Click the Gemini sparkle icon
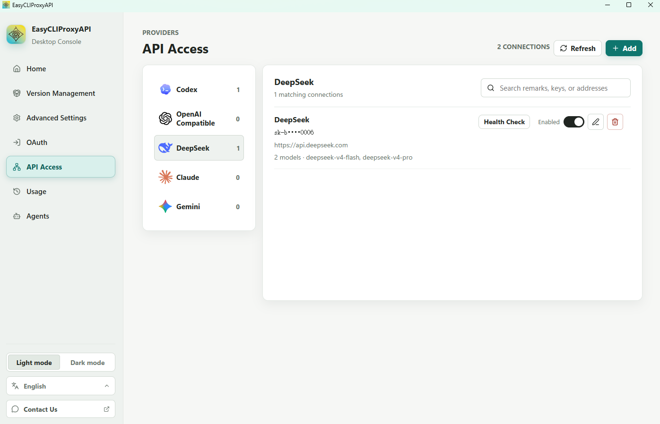Viewport: 660px width, 424px height. [165, 206]
